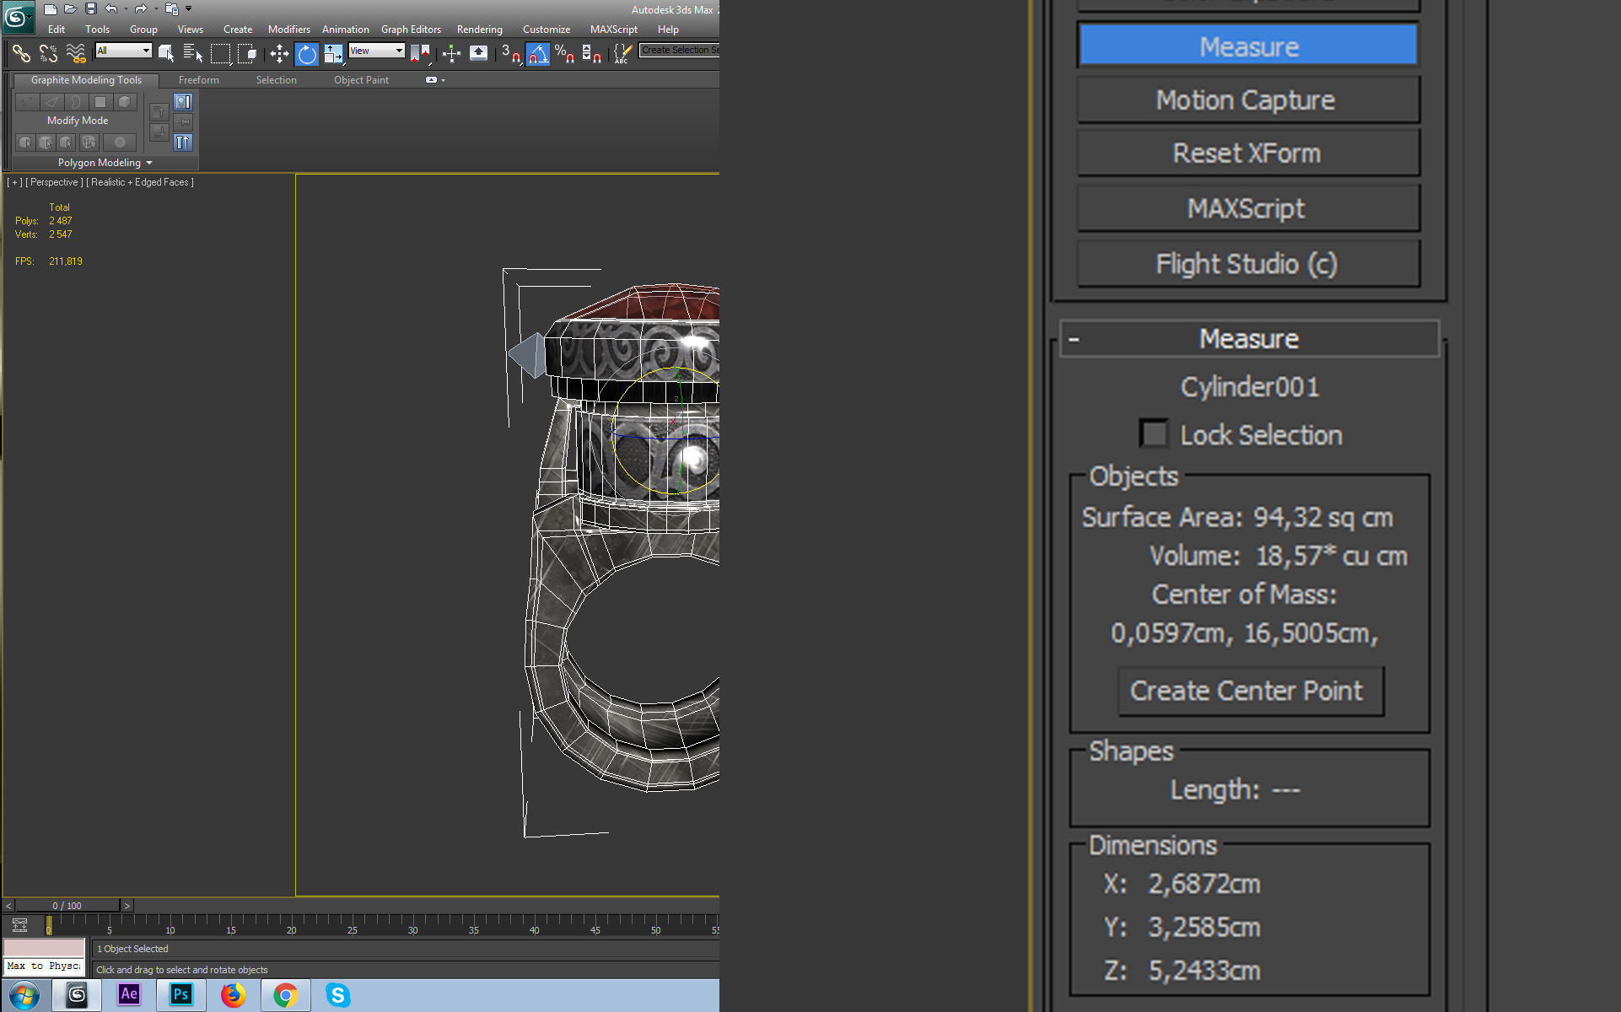Click the time slider 0 / 100 handle
1621x1012 pixels.
(x=67, y=906)
